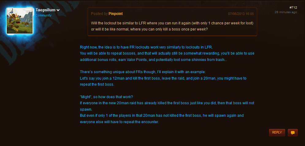The image size is (305, 146).
Task: Click the line "There's something unique about FRs"
Action: click(143, 72)
